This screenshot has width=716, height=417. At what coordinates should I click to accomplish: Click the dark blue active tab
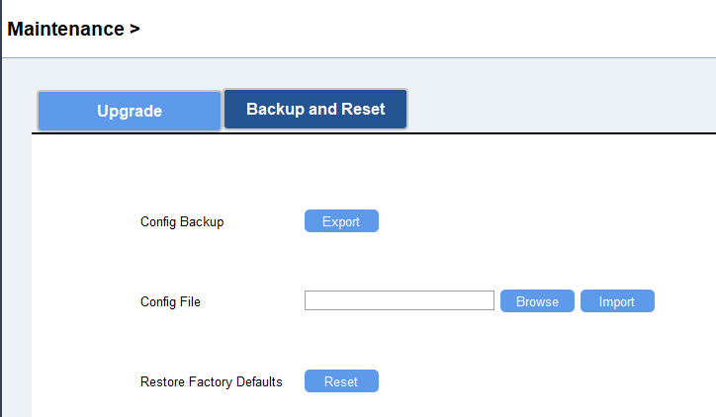[x=315, y=109]
